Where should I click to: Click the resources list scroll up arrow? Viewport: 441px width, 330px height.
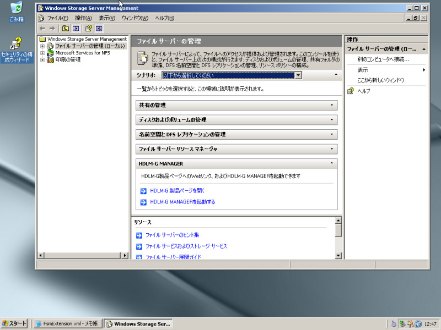(338, 221)
